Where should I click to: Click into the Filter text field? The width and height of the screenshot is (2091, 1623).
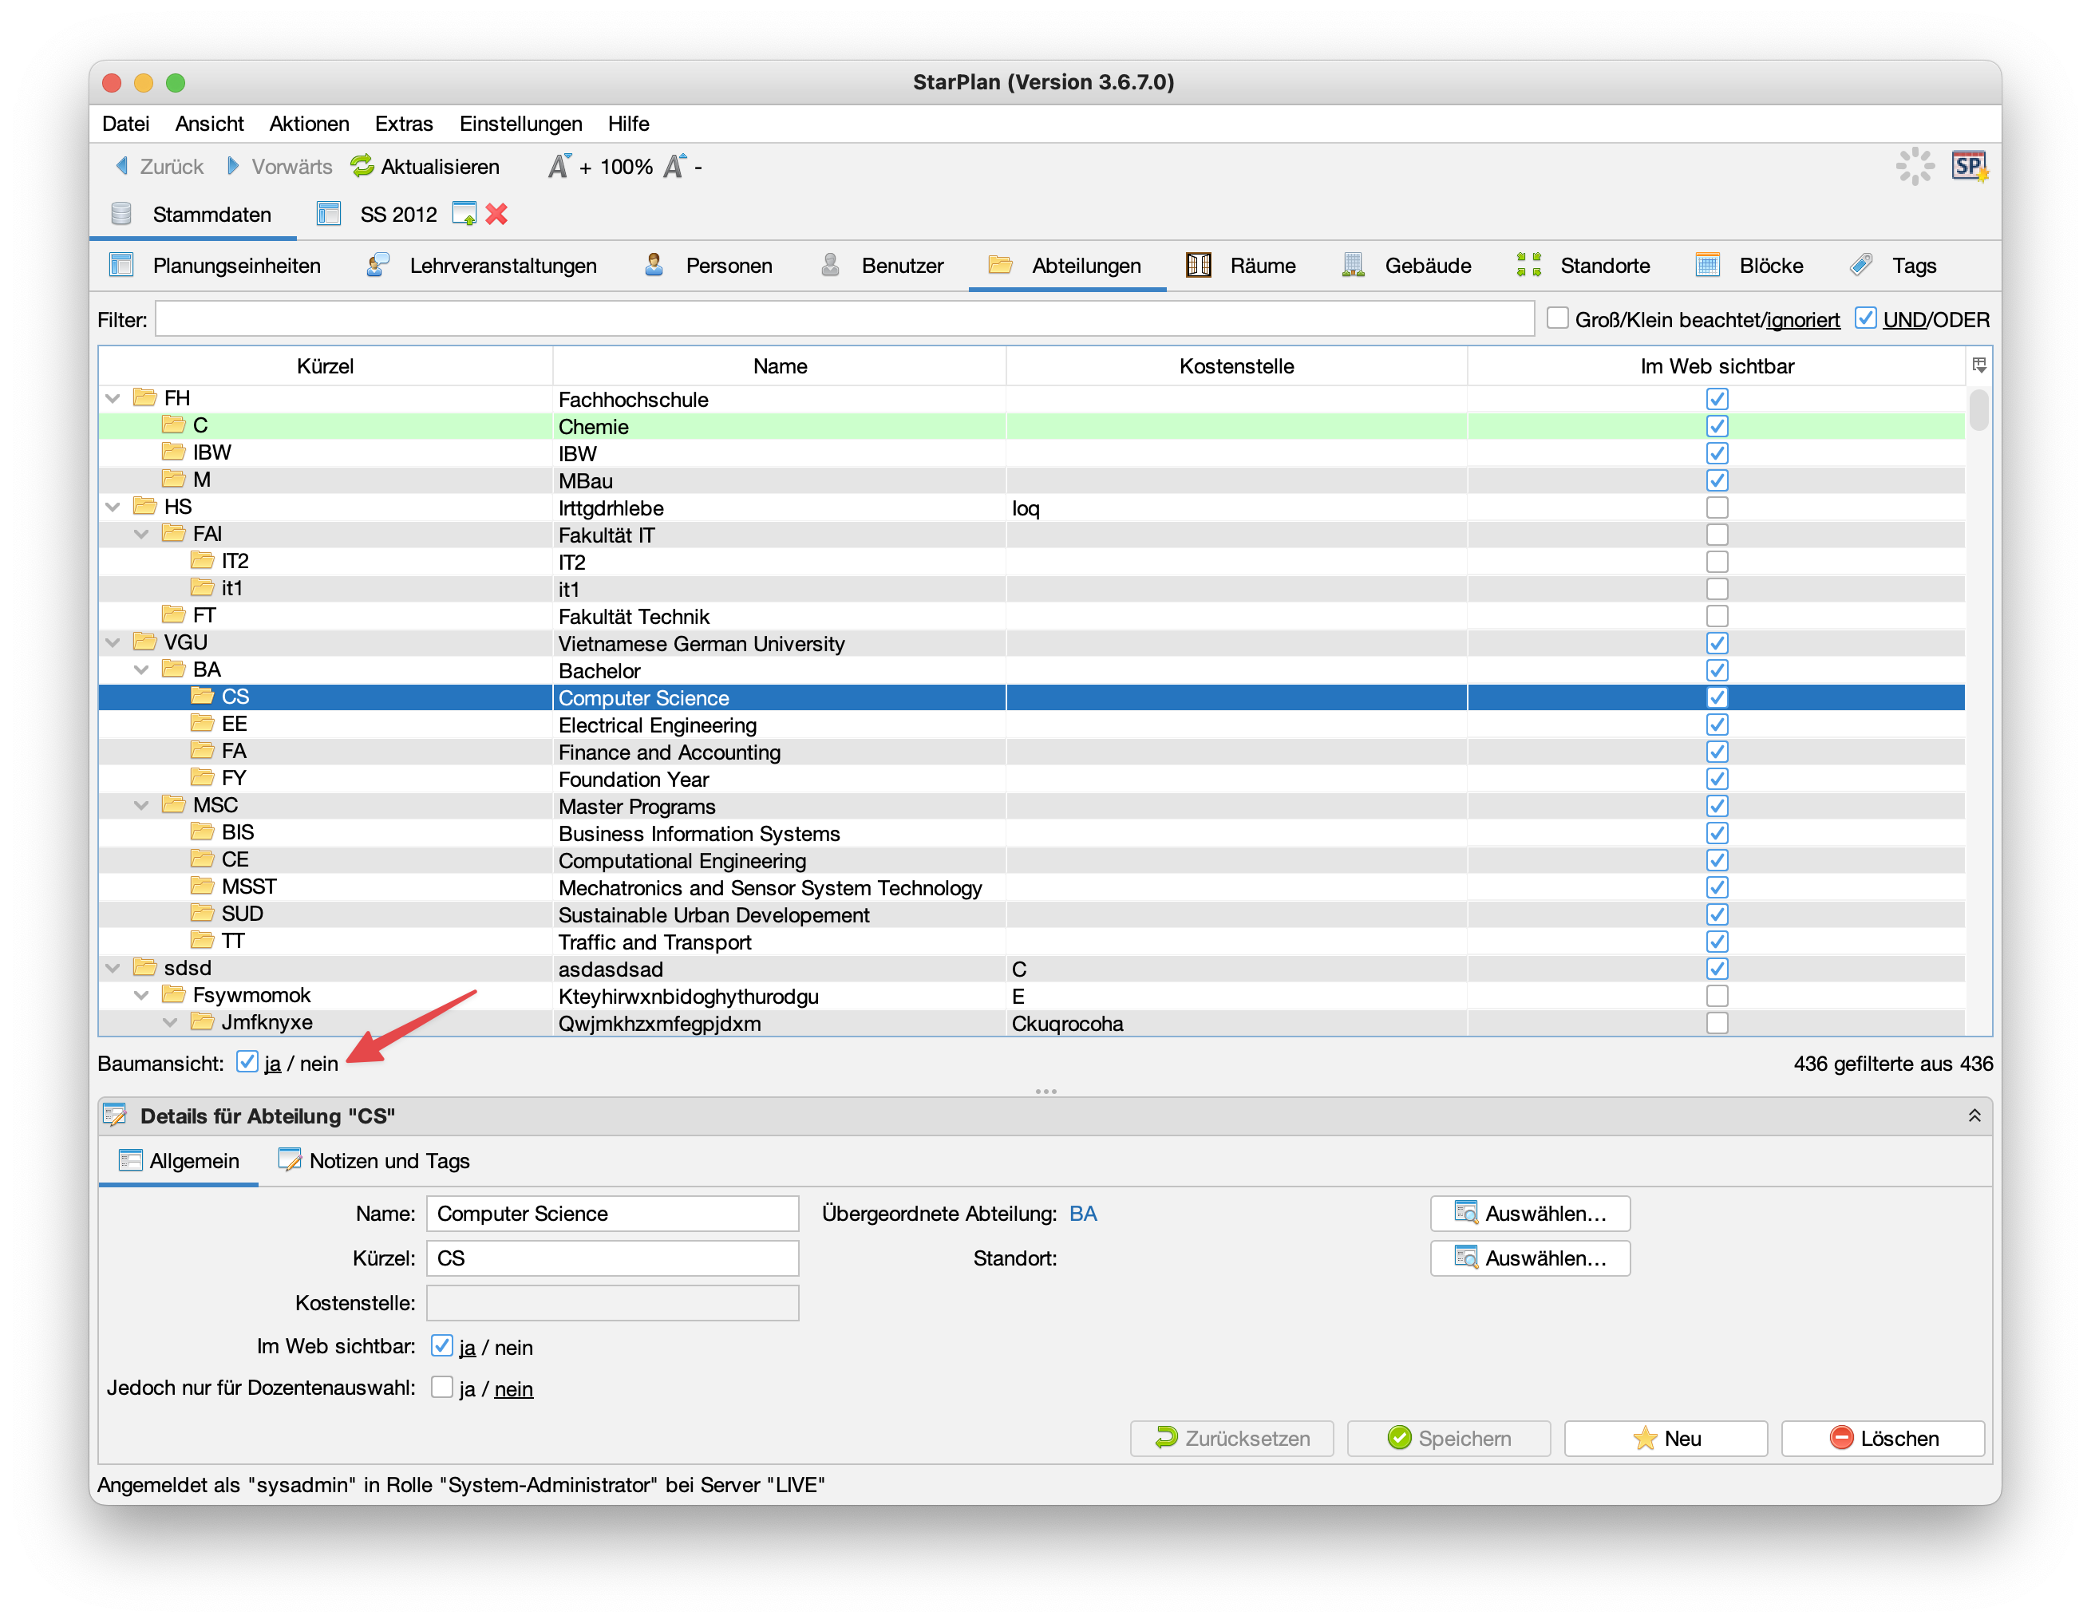(x=843, y=318)
